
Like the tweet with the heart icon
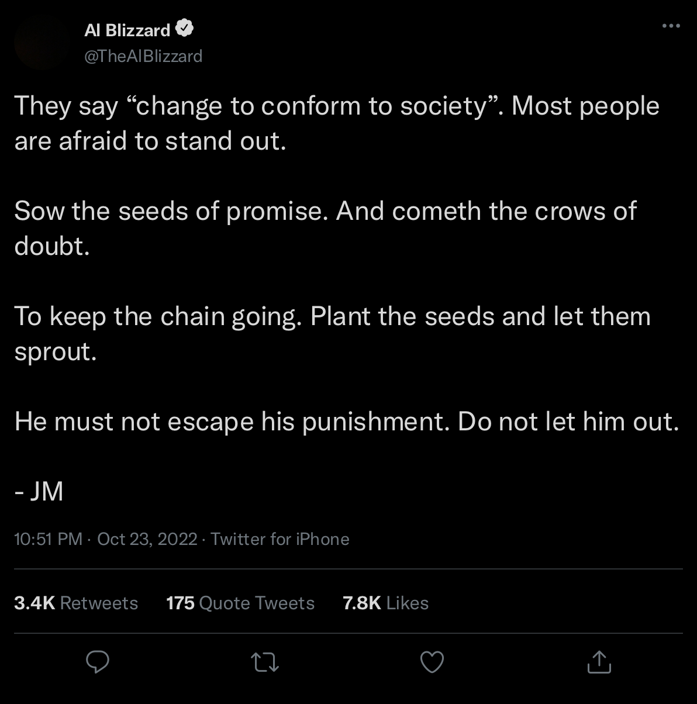(432, 662)
